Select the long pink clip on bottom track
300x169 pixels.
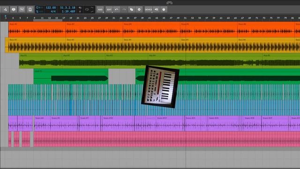click(x=167, y=139)
